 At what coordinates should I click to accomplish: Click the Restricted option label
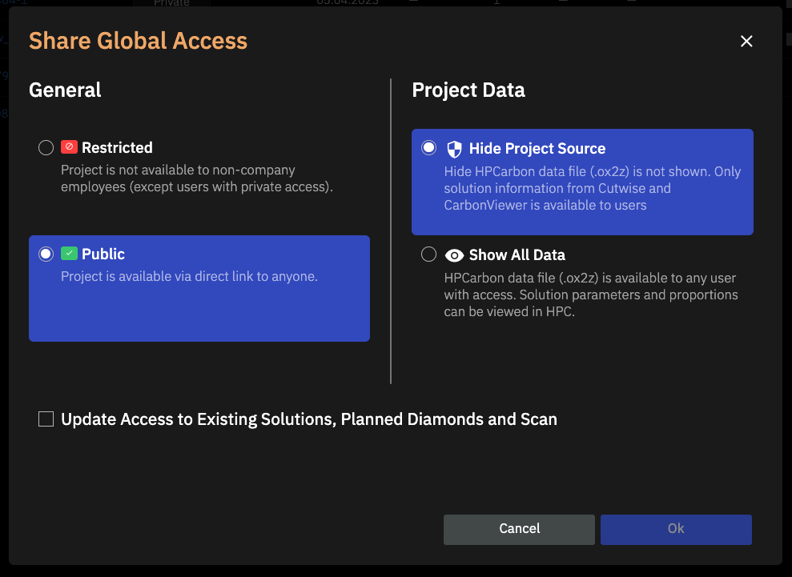click(117, 147)
